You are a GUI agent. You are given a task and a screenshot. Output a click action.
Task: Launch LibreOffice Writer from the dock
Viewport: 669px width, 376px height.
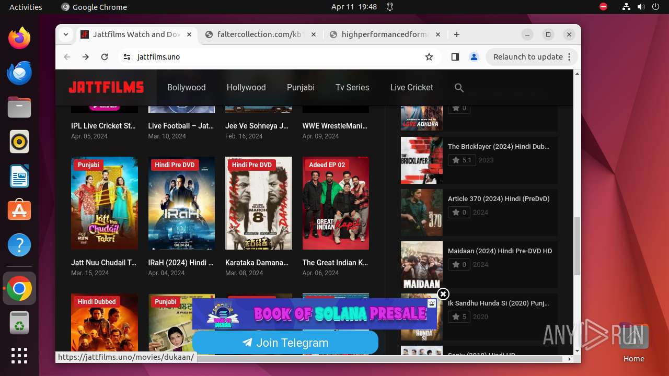click(19, 176)
